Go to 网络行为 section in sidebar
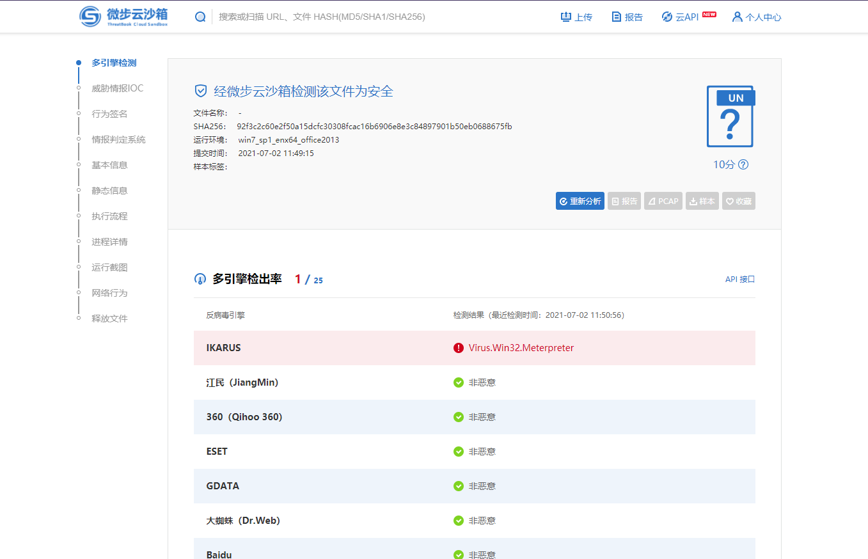Image resolution: width=868 pixels, height=559 pixels. [109, 293]
